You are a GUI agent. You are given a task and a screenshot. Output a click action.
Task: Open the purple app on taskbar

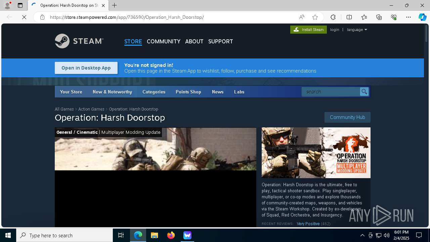[x=187, y=235]
